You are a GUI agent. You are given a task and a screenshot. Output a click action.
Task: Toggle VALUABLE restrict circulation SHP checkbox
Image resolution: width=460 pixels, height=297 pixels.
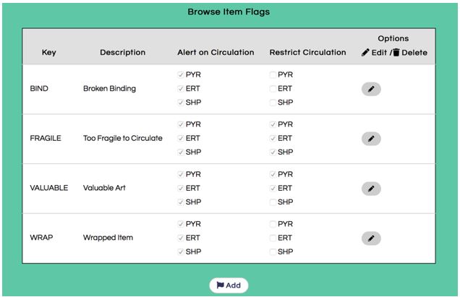click(273, 202)
